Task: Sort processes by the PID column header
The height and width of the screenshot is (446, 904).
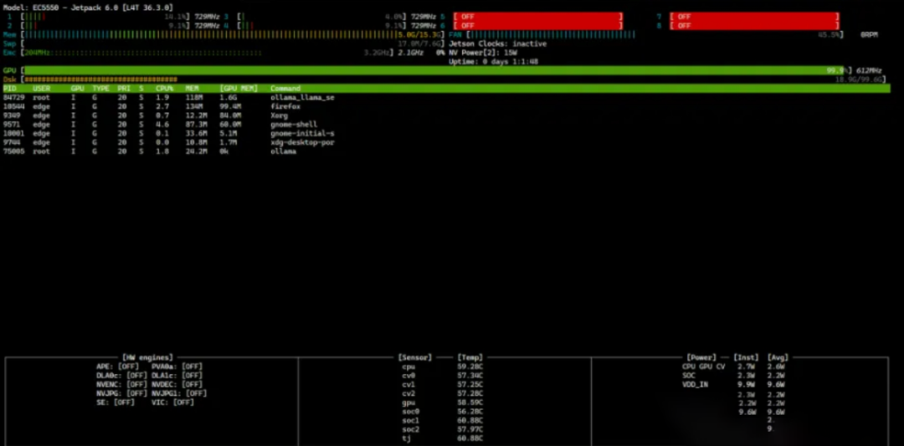Action: click(x=10, y=89)
